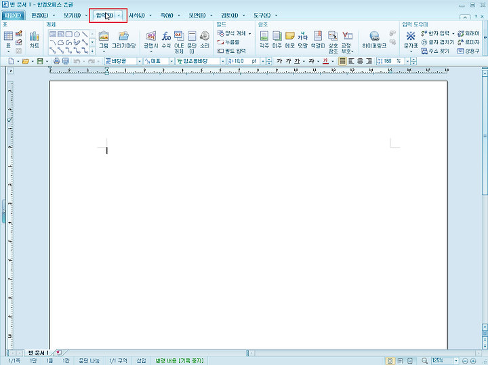Enable right alignment
This screenshot has height=365, width=488.
[369, 61]
